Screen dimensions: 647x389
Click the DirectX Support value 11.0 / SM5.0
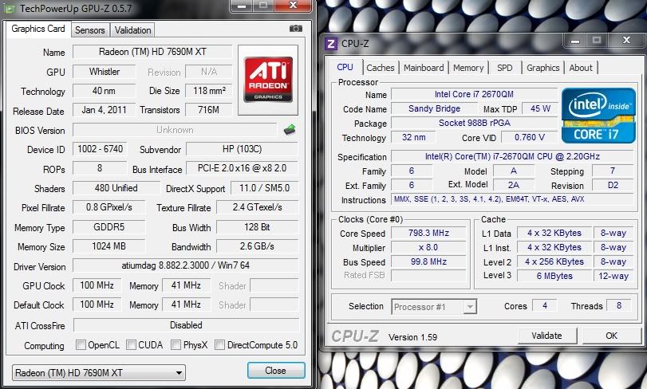(265, 188)
